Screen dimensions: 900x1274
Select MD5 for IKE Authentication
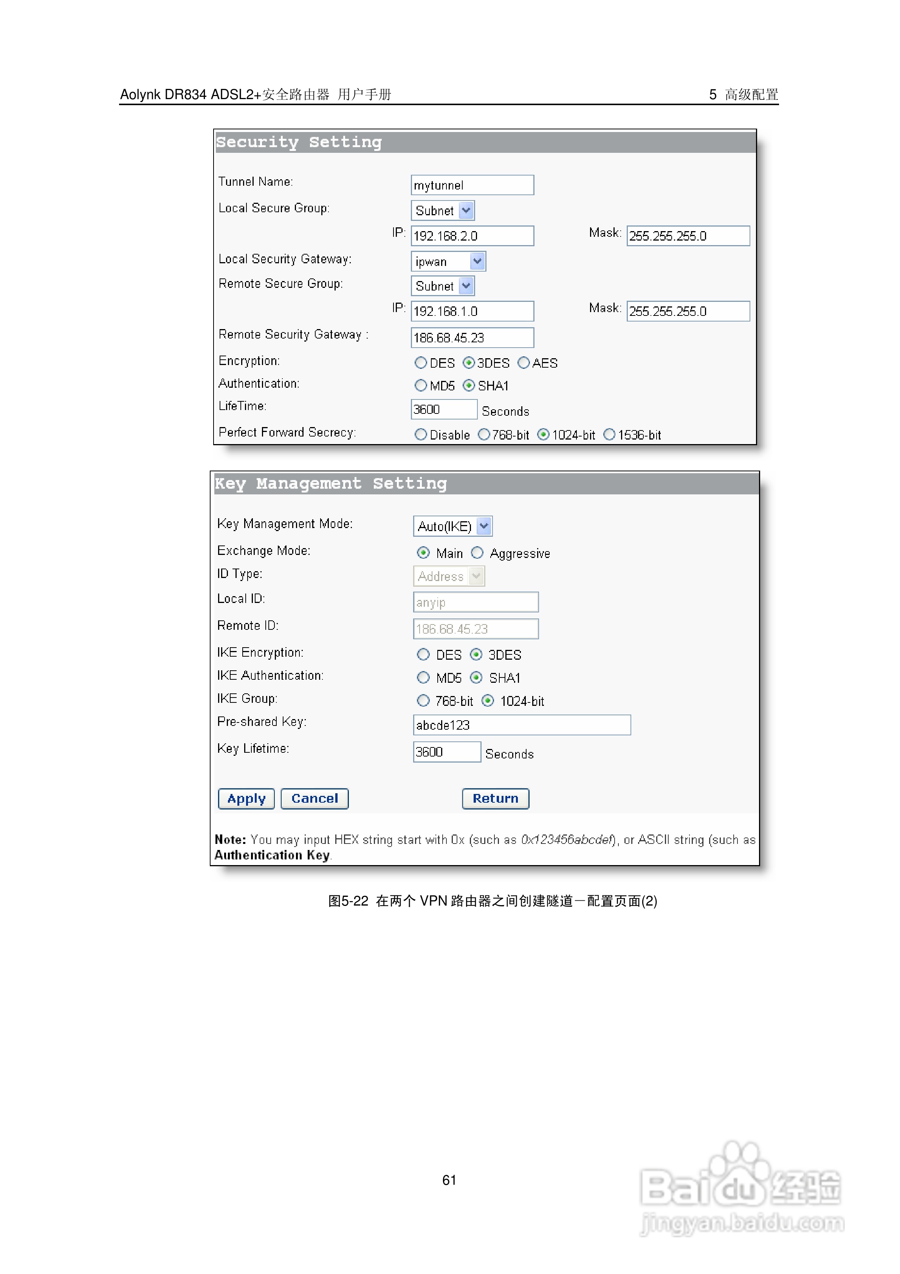pos(423,677)
